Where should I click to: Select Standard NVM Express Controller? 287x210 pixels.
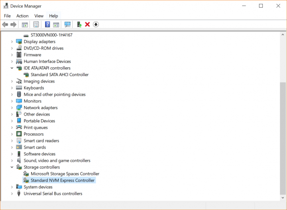coord(63,181)
